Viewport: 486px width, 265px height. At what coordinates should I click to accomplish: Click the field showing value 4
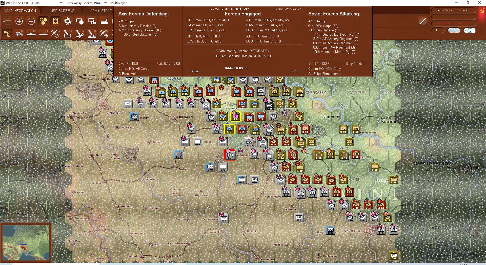pyautogui.click(x=438, y=30)
